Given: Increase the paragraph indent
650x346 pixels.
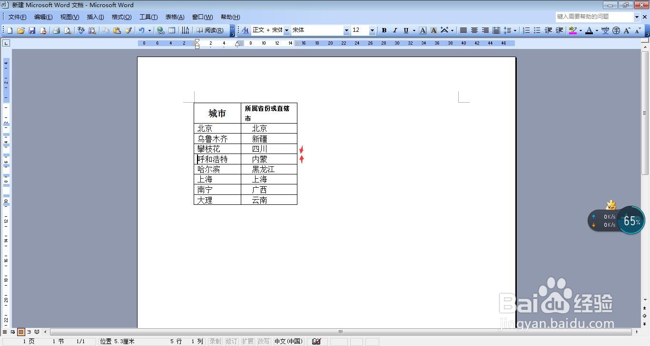Looking at the screenshot, I should (x=559, y=30).
